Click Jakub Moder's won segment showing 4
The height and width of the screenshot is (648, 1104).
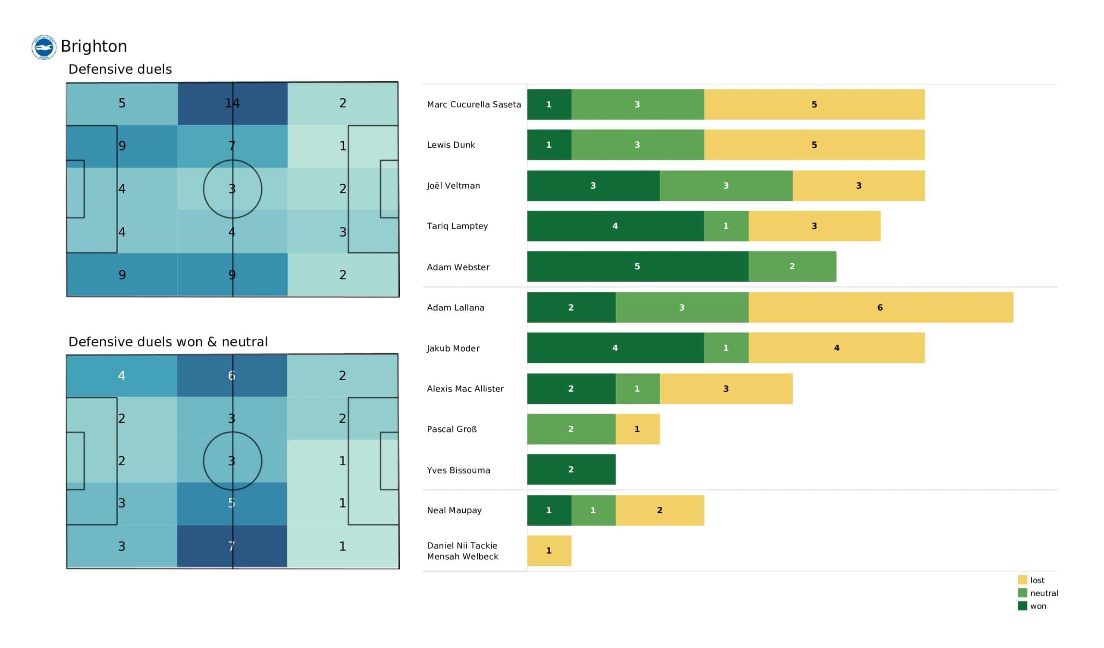coord(615,348)
